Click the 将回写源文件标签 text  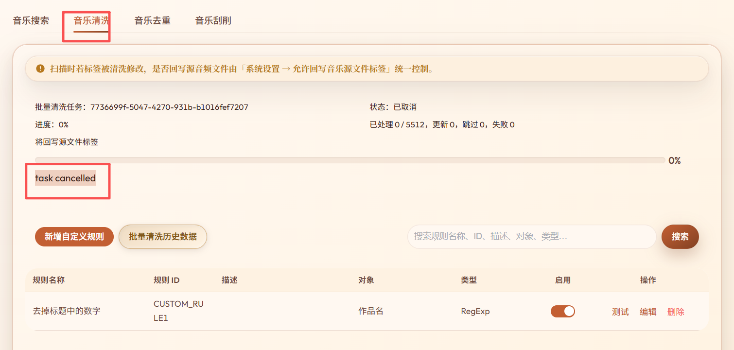tap(67, 142)
